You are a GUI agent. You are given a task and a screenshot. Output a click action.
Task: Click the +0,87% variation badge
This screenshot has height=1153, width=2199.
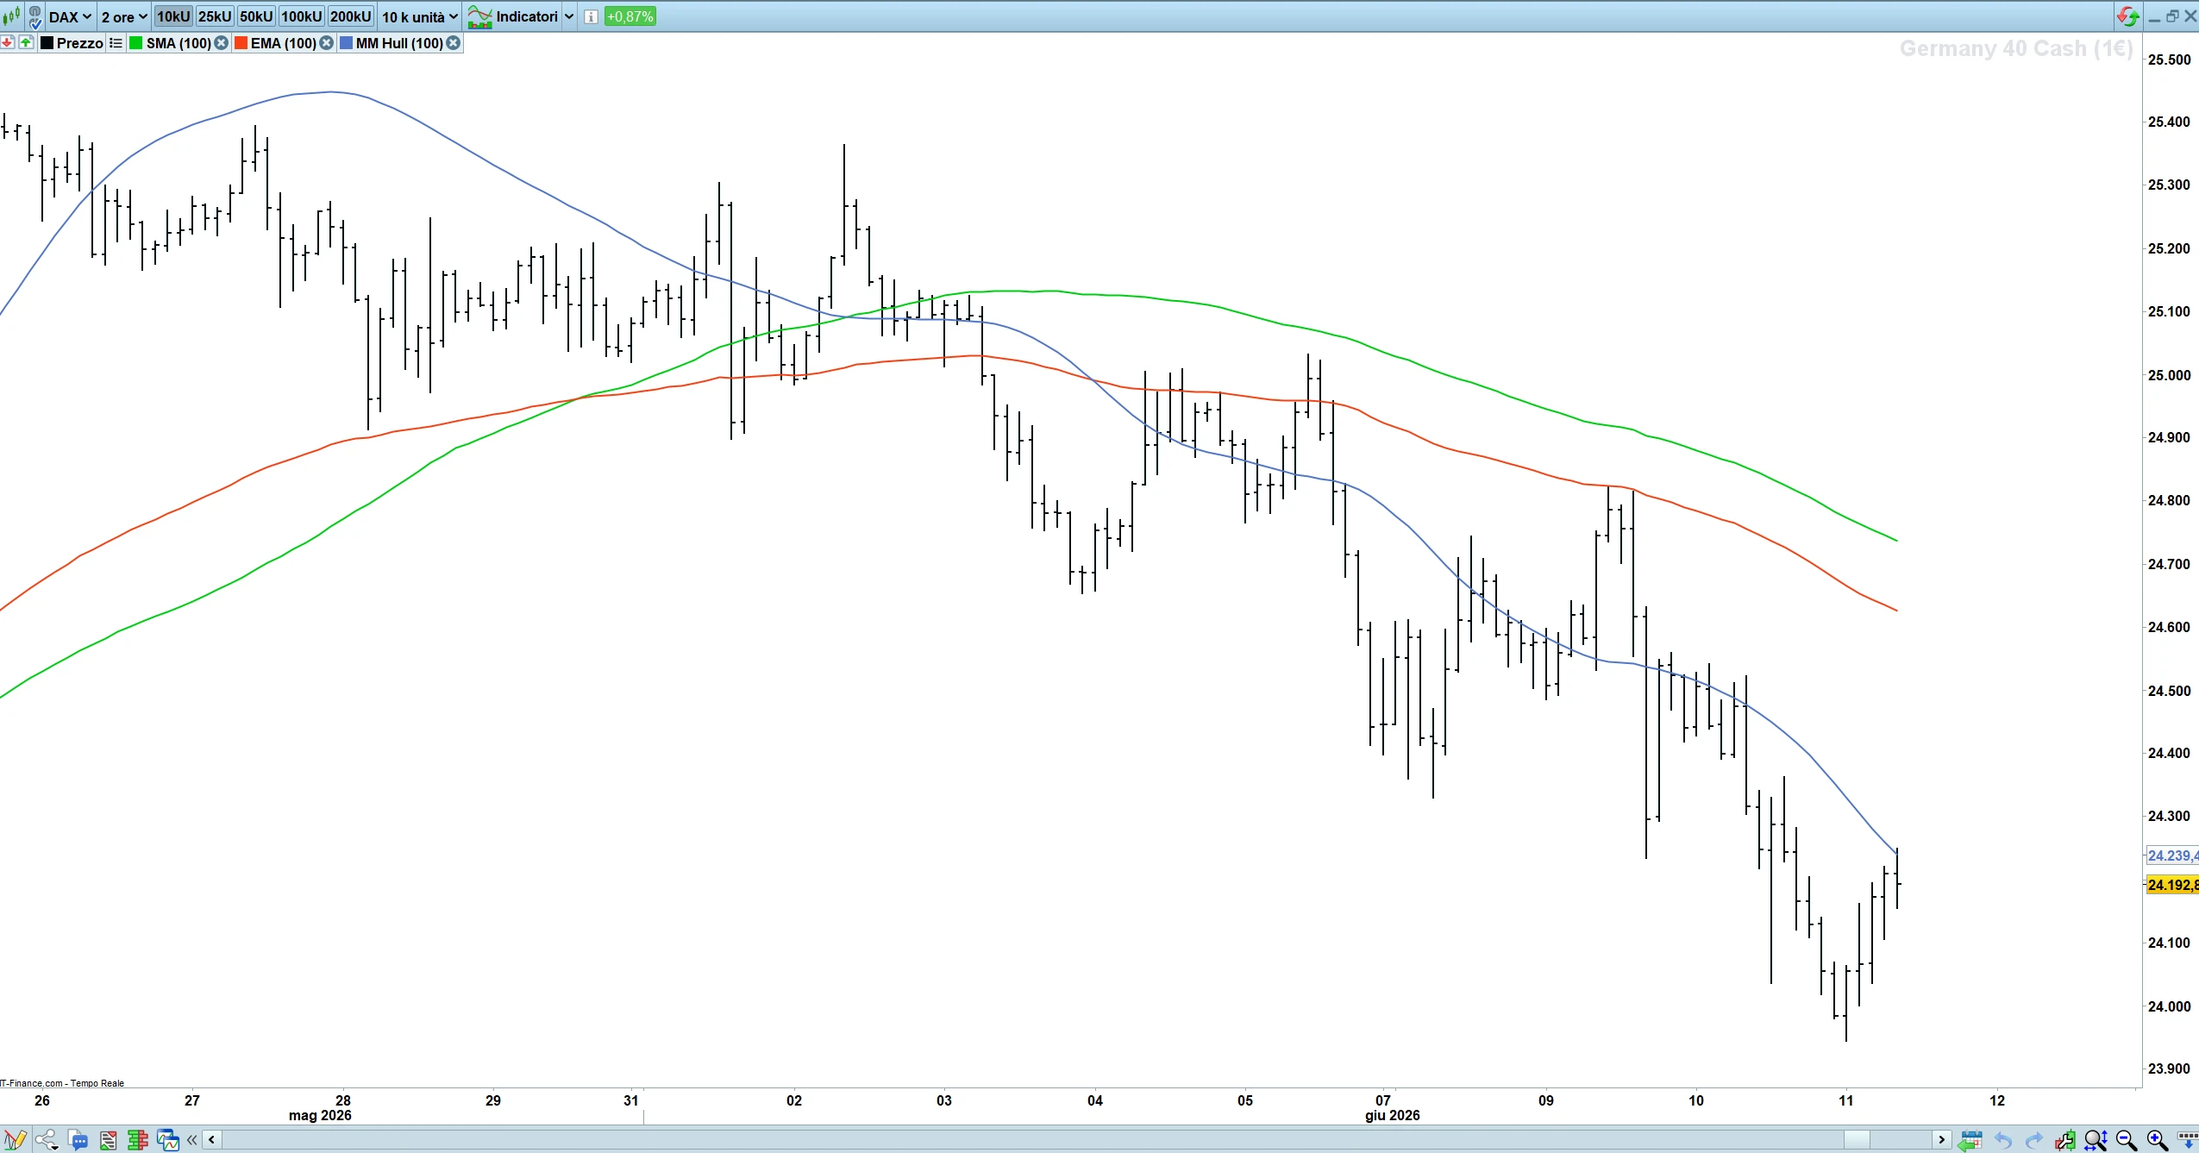pyautogui.click(x=630, y=16)
